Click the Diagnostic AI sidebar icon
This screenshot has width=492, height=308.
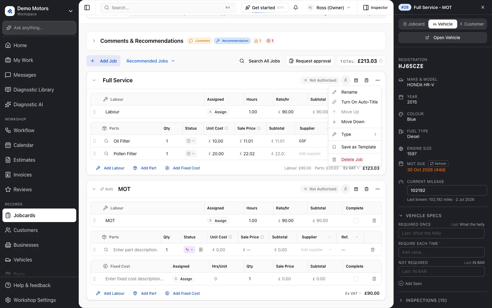pyautogui.click(x=8, y=104)
